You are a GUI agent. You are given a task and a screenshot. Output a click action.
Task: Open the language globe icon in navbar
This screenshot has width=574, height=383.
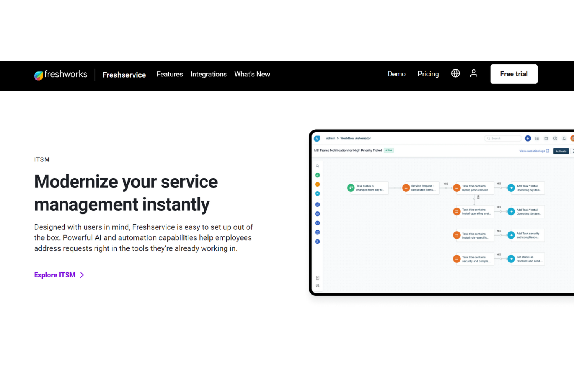(455, 73)
